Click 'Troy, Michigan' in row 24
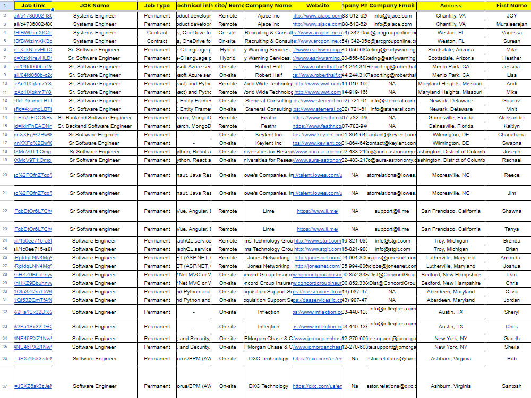This screenshot has width=531, height=398. tap(451, 241)
